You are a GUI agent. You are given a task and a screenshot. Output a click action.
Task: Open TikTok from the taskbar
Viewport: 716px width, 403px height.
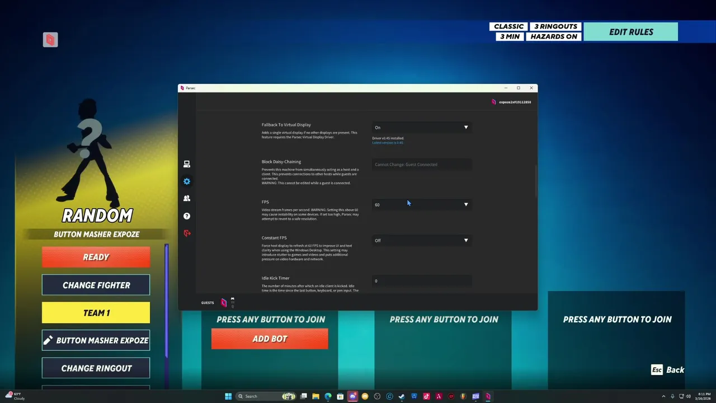(426, 396)
